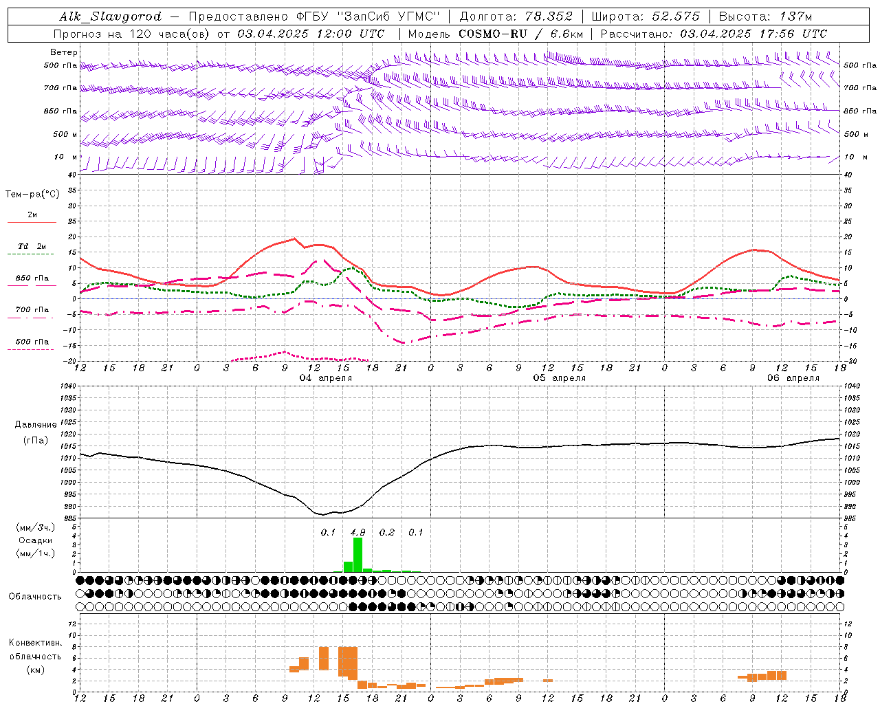Image resolution: width=880 pixels, height=704 pixels.
Task: Click the Alk_Slavgorod station title
Action: point(110,16)
